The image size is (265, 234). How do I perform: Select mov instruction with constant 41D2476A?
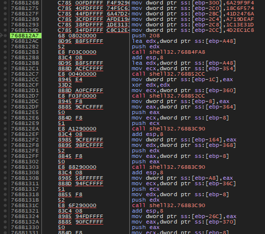pos(193,14)
